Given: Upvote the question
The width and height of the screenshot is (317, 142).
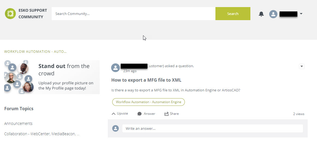Looking at the screenshot, I should 120,114.
